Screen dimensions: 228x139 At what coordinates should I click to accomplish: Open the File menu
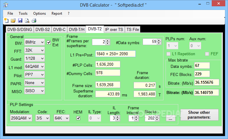pyautogui.click(x=10, y=14)
